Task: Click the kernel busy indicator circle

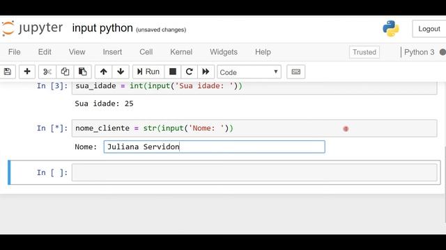Action: coord(443,52)
